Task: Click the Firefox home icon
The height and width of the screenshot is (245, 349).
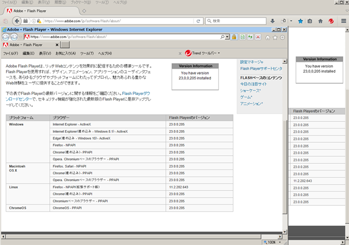Action: tap(321, 21)
